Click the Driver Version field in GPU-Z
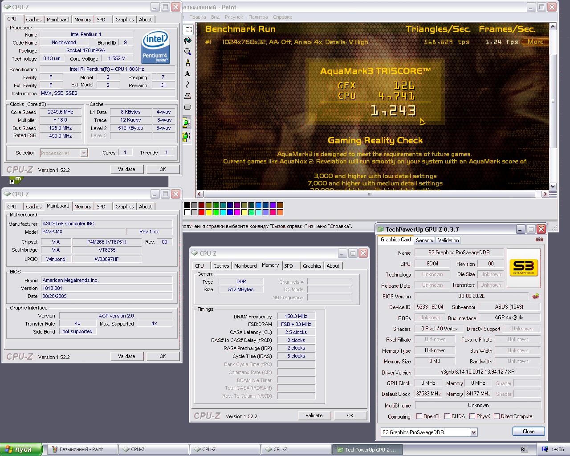Screen dimensions: 570x456 (478, 372)
